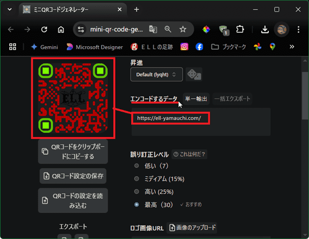Switch to the 一括エクスポート tab
Screen dimensions: 309x239
[x=233, y=99]
